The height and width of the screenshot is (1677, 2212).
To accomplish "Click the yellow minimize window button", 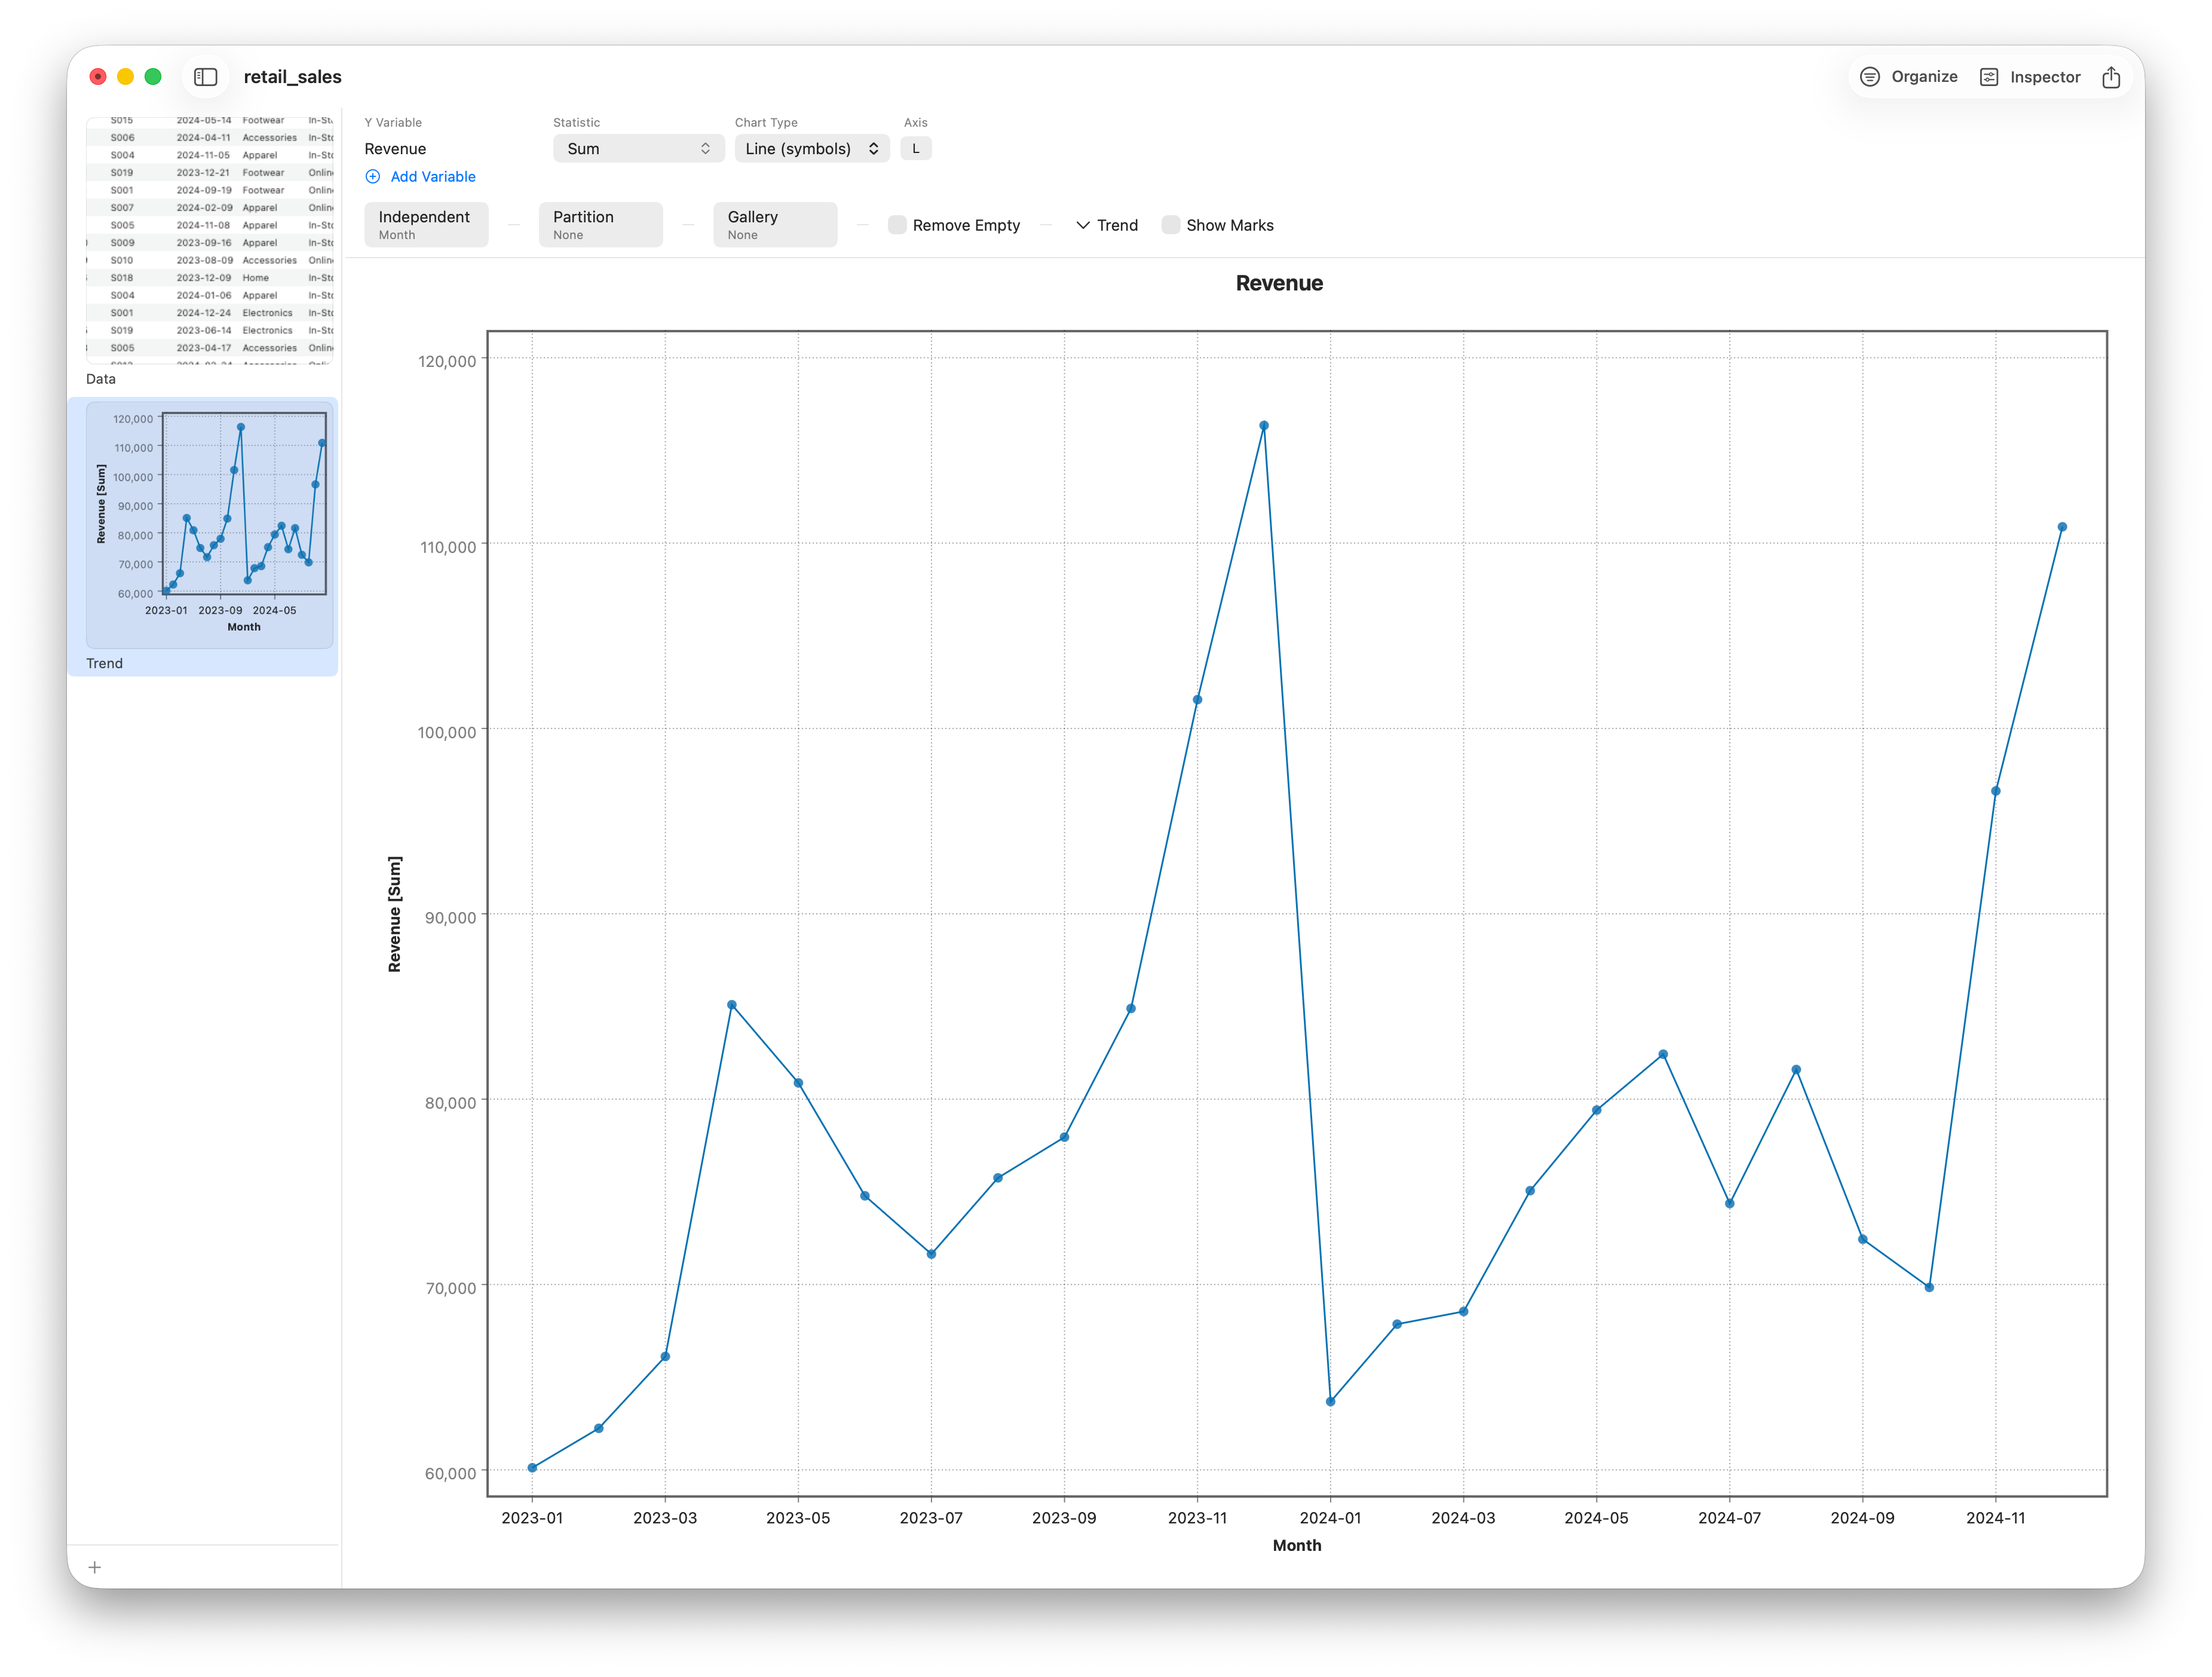I will (x=126, y=77).
